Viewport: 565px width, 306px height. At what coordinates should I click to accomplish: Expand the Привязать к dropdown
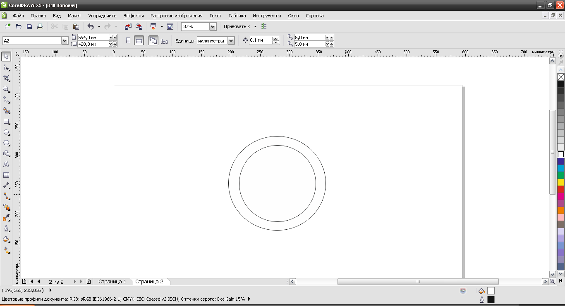[255, 26]
